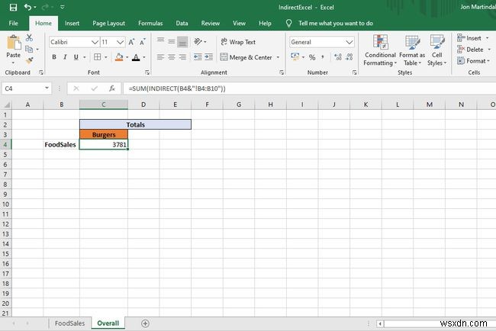Open Merge & Center dropdown arrow
The image size is (496, 331).
pyautogui.click(x=278, y=57)
